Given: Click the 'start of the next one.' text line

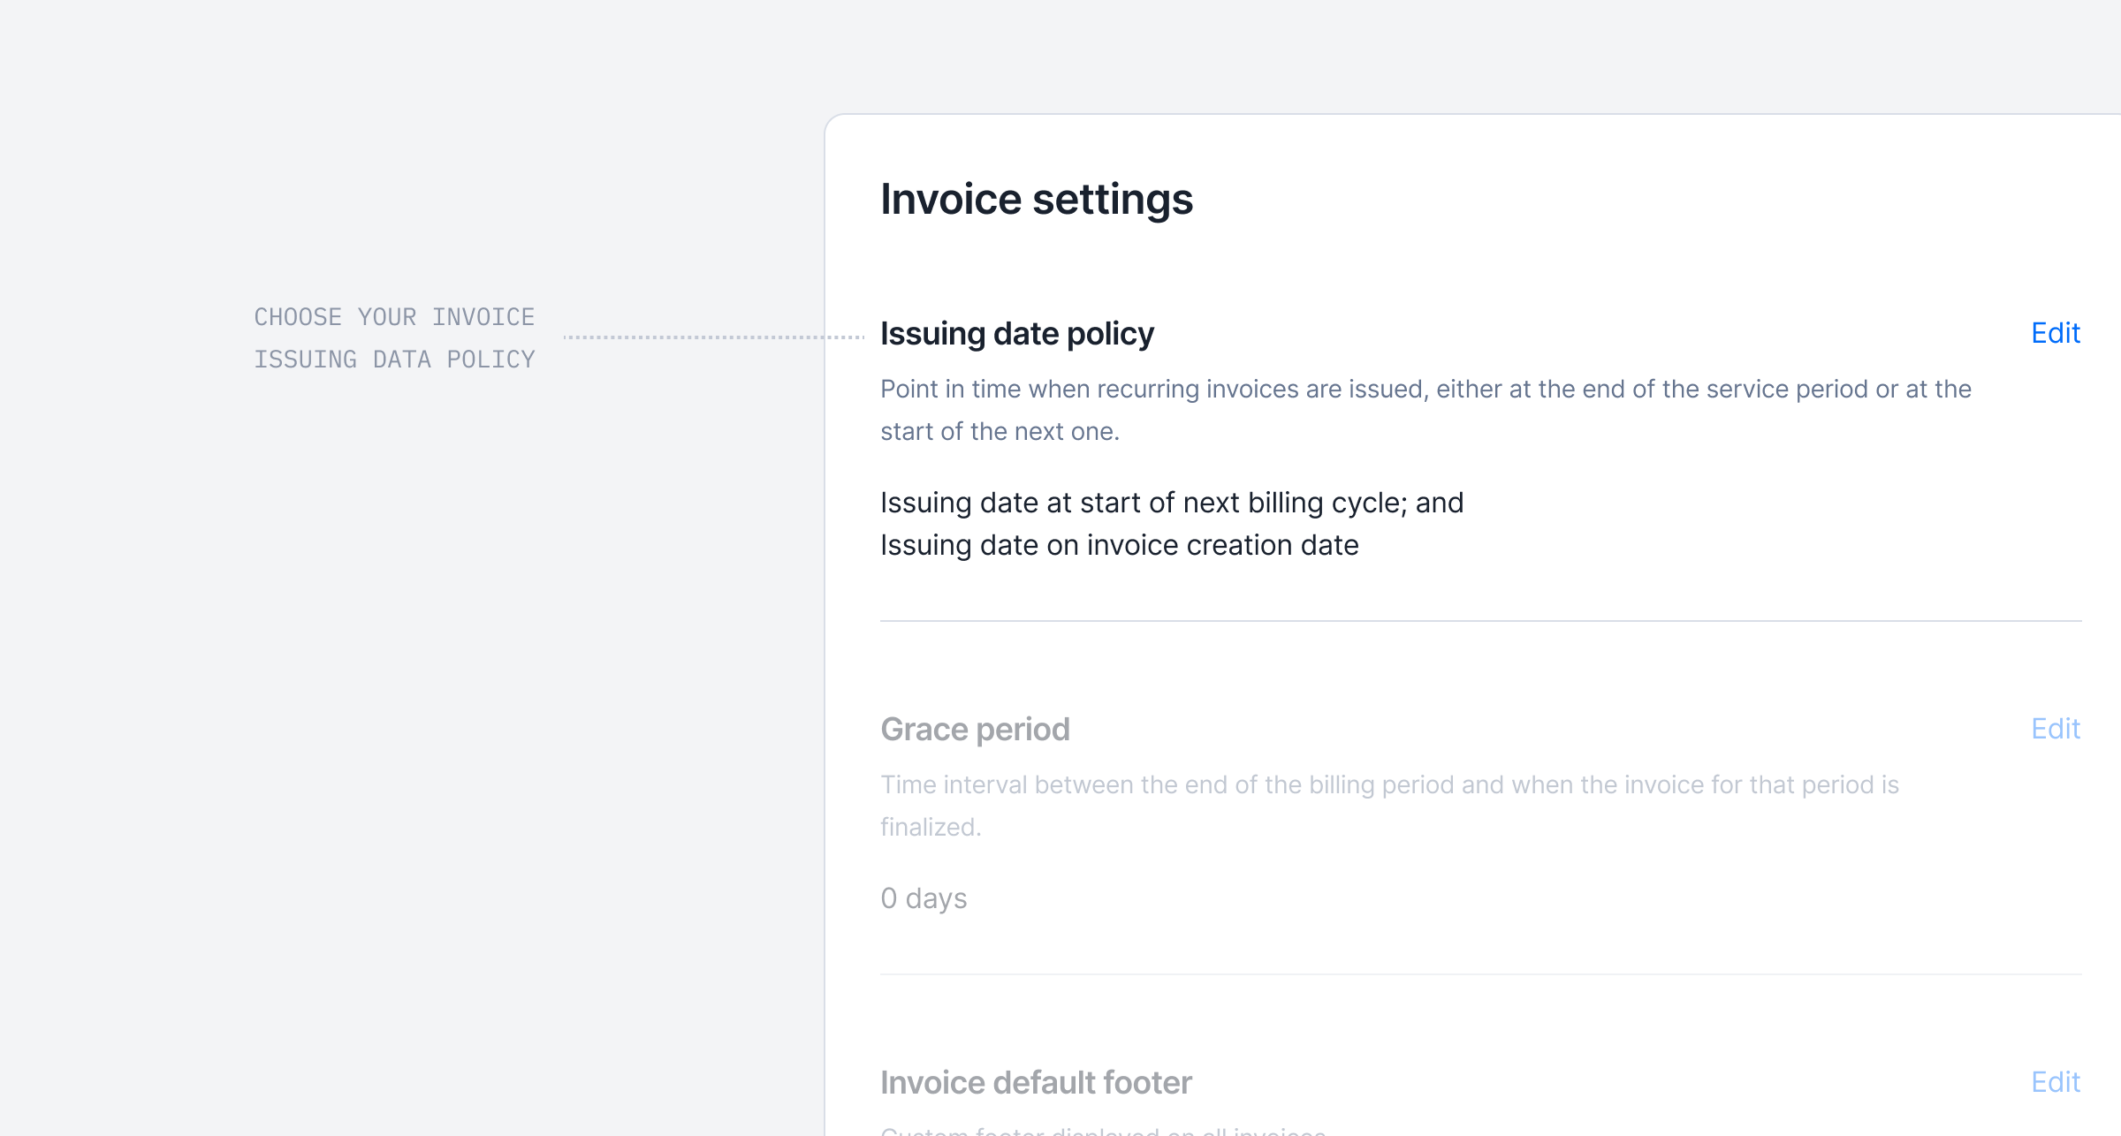Looking at the screenshot, I should click(x=1000, y=432).
